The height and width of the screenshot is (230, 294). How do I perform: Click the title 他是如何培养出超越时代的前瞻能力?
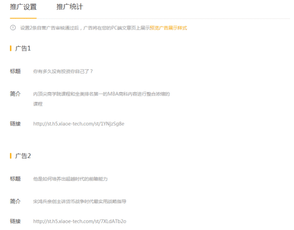pyautogui.click(x=70, y=179)
